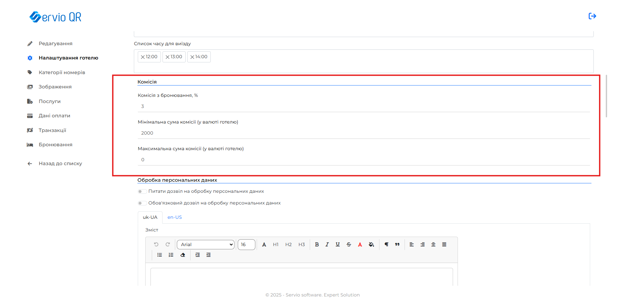This screenshot has width=625, height=302.
Task: Open the Arial font family dropdown
Action: tap(206, 244)
